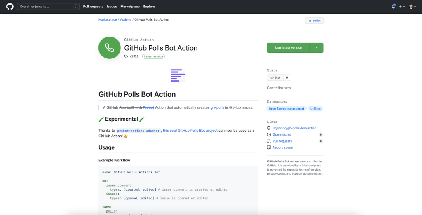422x215 pixels.
Task: Click the GitHub Octocat logo
Action: pos(9,7)
